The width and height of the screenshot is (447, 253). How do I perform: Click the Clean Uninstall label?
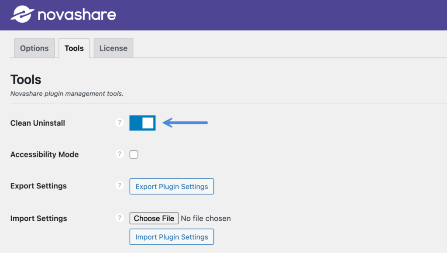tap(38, 123)
